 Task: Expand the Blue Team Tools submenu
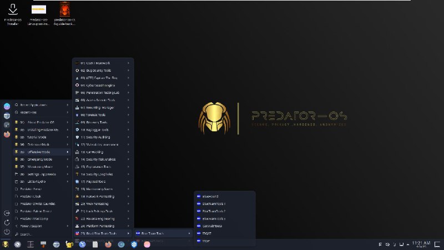(x=163, y=233)
